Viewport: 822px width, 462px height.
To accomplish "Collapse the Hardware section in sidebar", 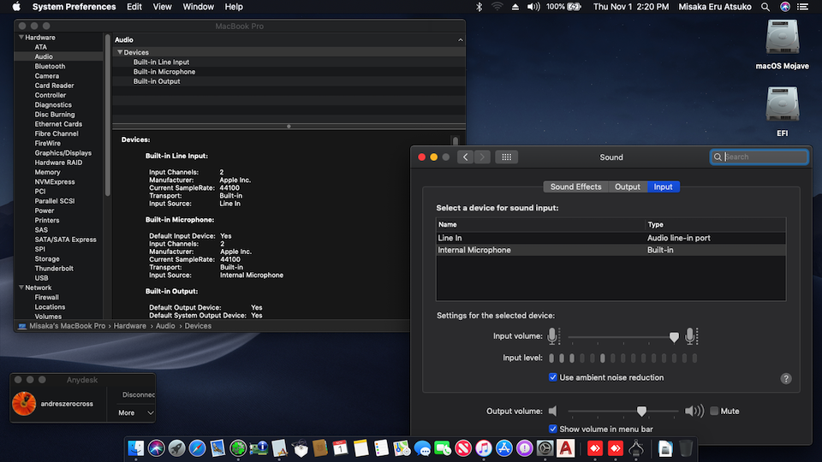I will 21,38.
